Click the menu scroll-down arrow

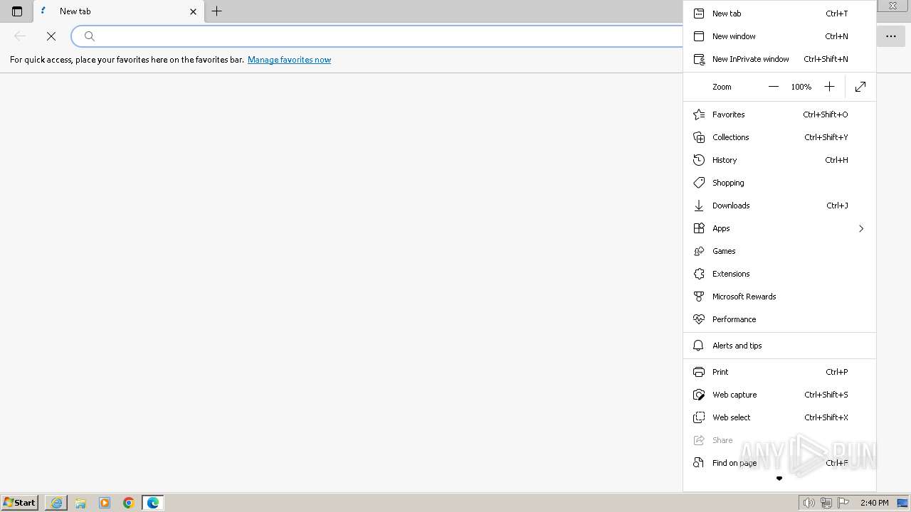coord(779,479)
